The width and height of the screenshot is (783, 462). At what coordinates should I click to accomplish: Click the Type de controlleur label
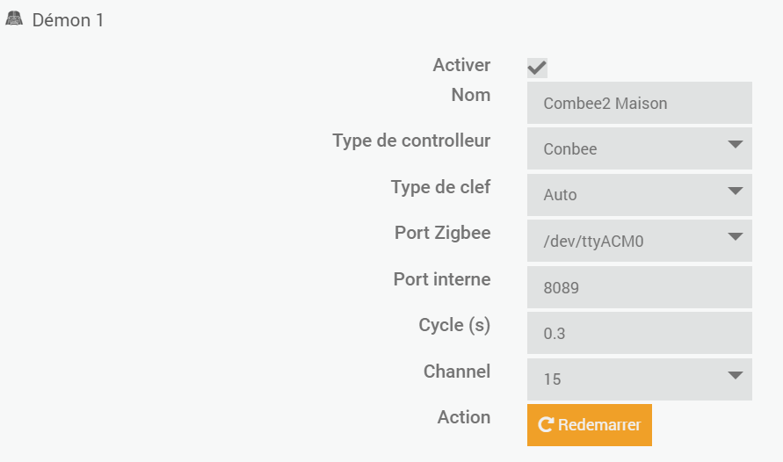411,141
